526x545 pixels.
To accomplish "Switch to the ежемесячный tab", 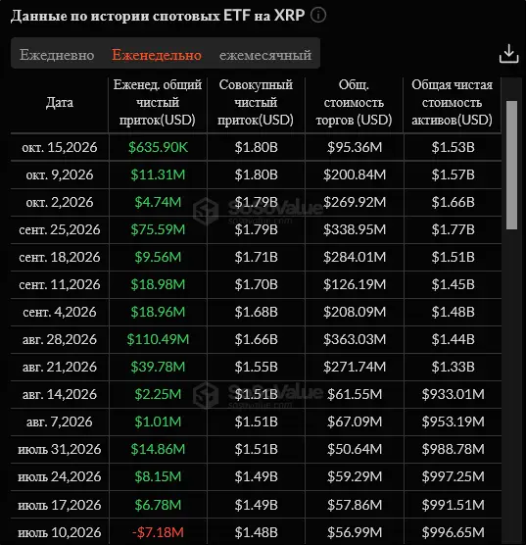I will coord(265,55).
